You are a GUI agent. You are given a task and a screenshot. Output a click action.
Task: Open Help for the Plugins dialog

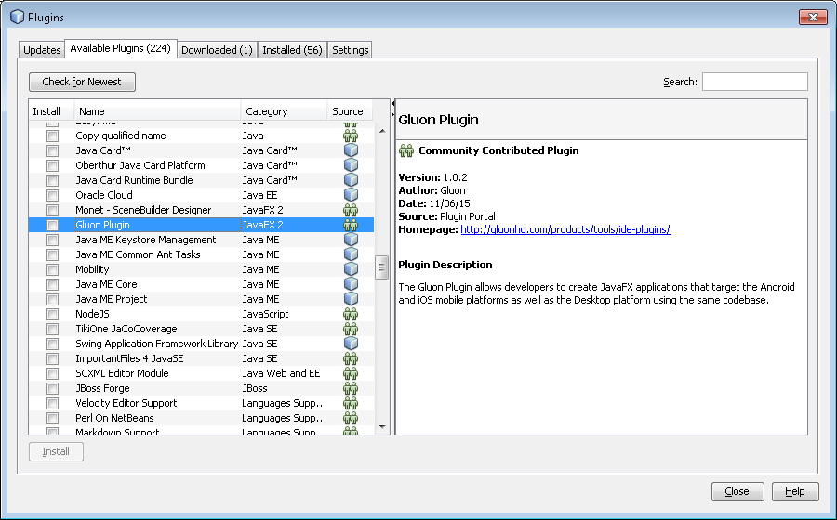coord(795,491)
